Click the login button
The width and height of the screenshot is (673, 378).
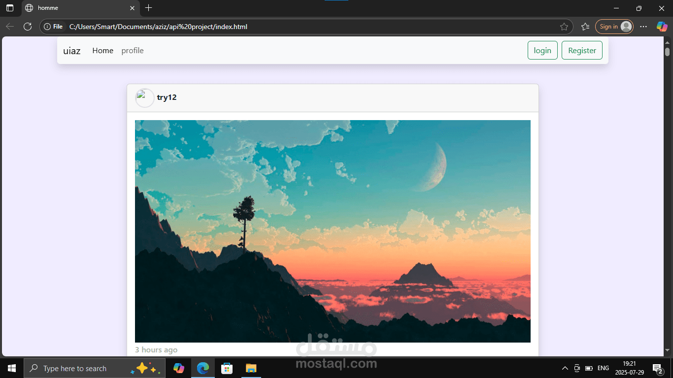[542, 50]
